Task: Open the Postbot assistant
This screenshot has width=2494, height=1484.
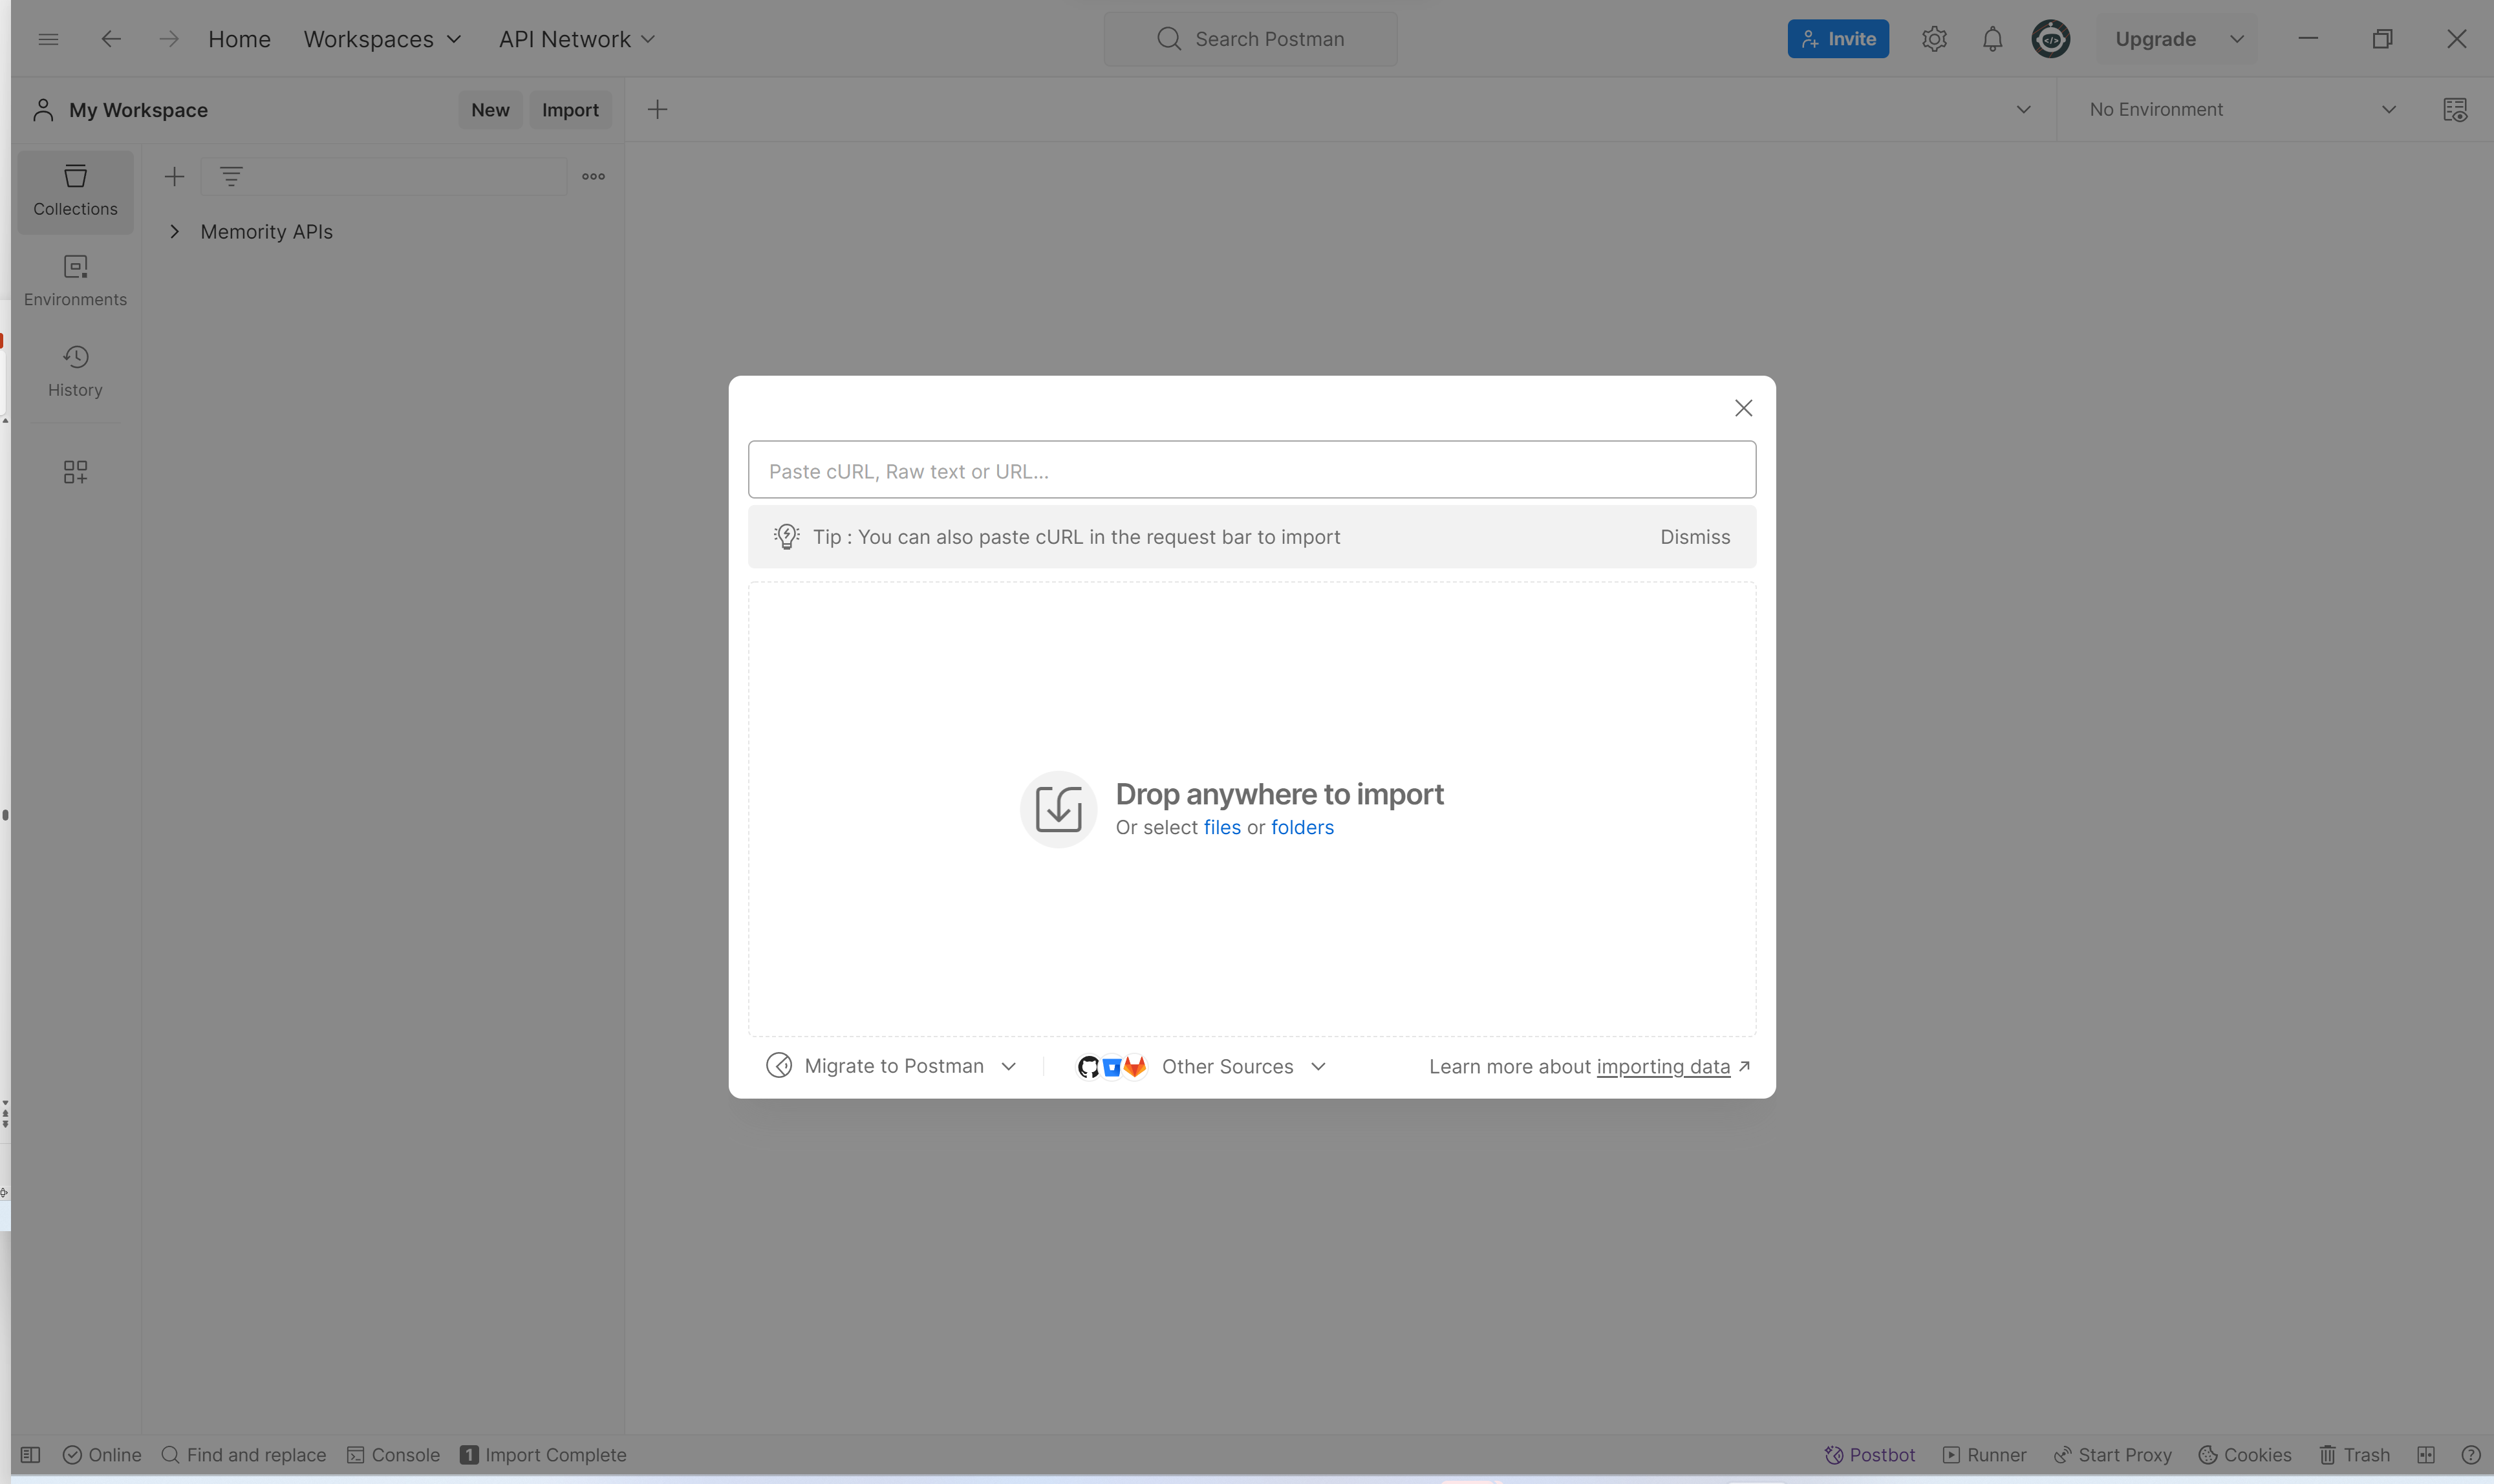Action: click(x=1869, y=1455)
